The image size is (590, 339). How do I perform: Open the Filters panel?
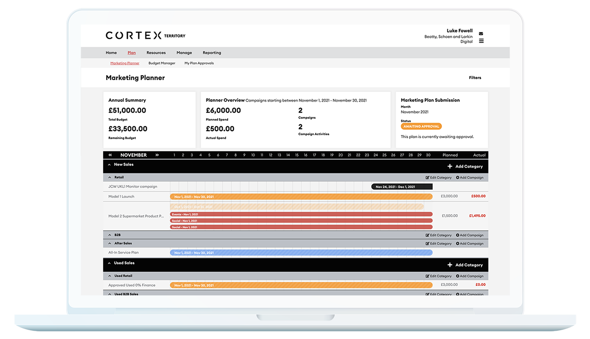pos(475,78)
